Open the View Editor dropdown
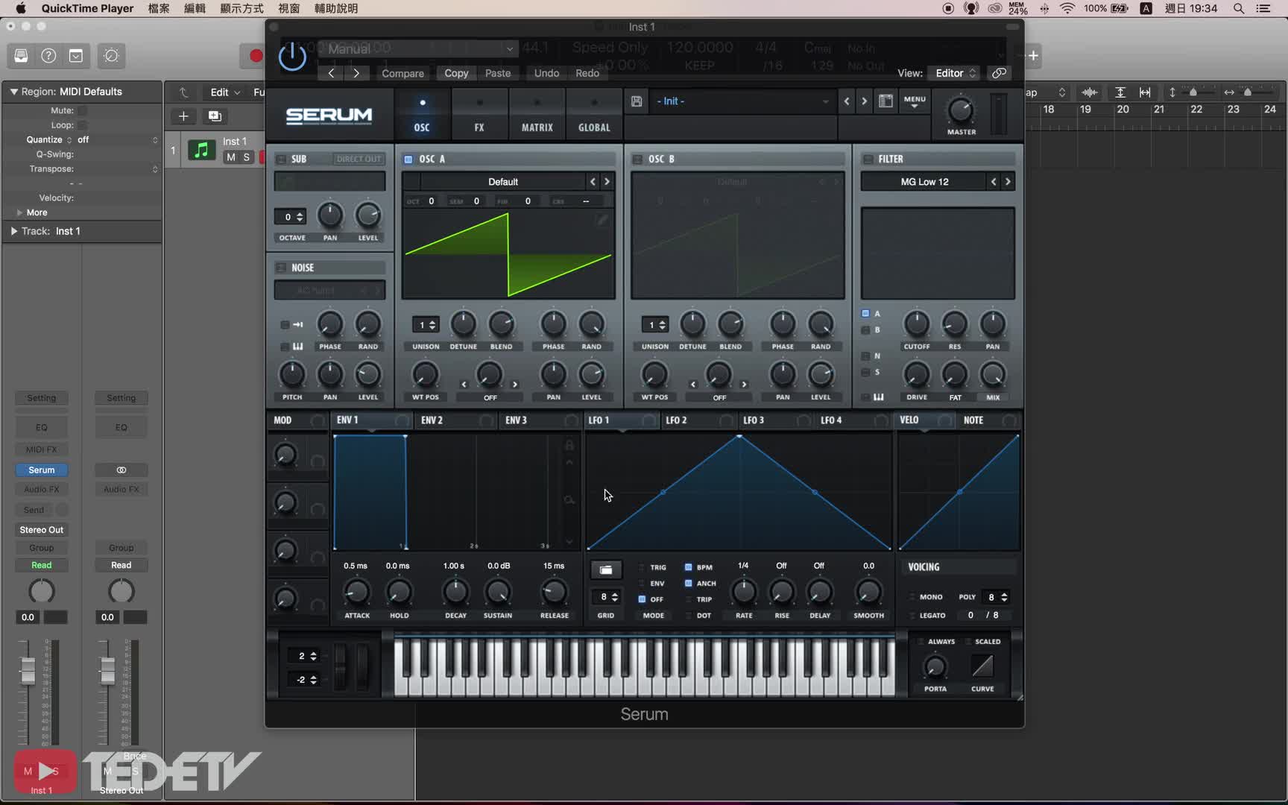Image resolution: width=1288 pixels, height=805 pixels. [x=956, y=73]
